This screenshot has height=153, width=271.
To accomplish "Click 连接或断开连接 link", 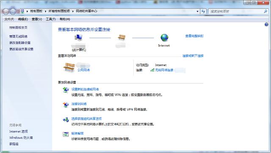I will (193, 56).
